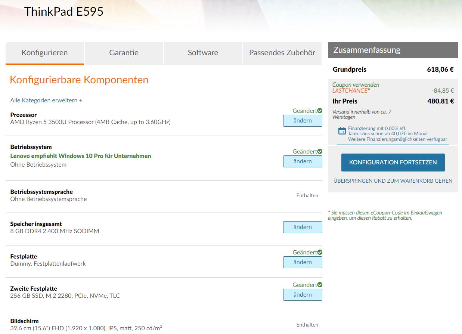Click the Zusammenfassung header

point(393,50)
